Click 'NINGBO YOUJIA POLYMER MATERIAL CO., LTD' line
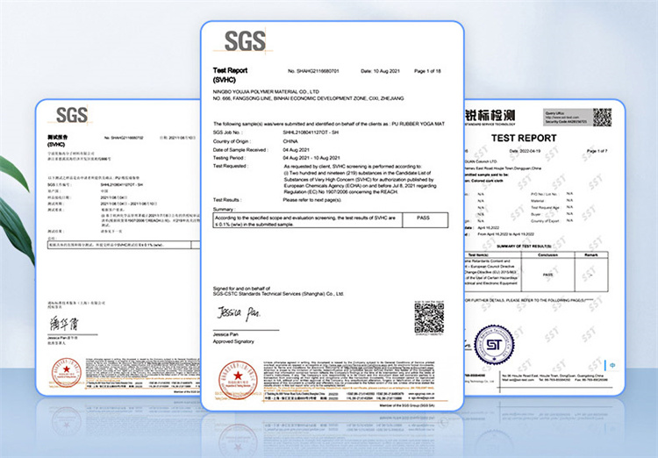This screenshot has width=658, height=458. [x=266, y=91]
